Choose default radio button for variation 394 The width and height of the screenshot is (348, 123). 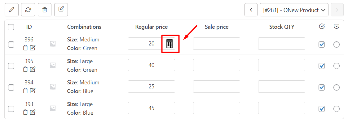point(337,87)
